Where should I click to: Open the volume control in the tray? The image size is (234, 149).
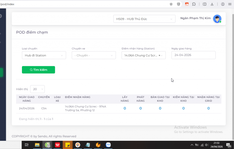tap(207, 145)
